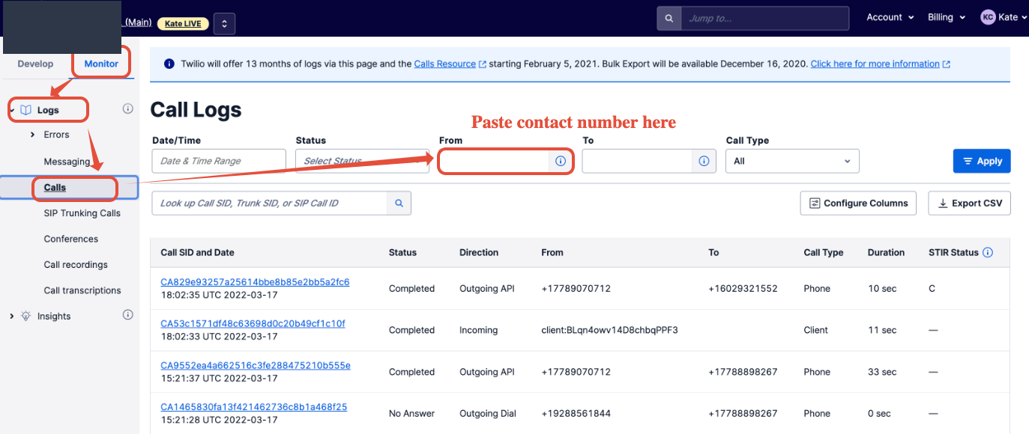Click the search magnifier in Jump to bar
The image size is (1029, 434).
[669, 18]
